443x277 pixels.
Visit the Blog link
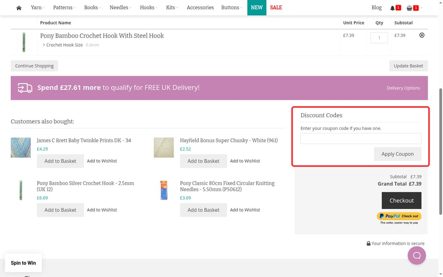377,8
